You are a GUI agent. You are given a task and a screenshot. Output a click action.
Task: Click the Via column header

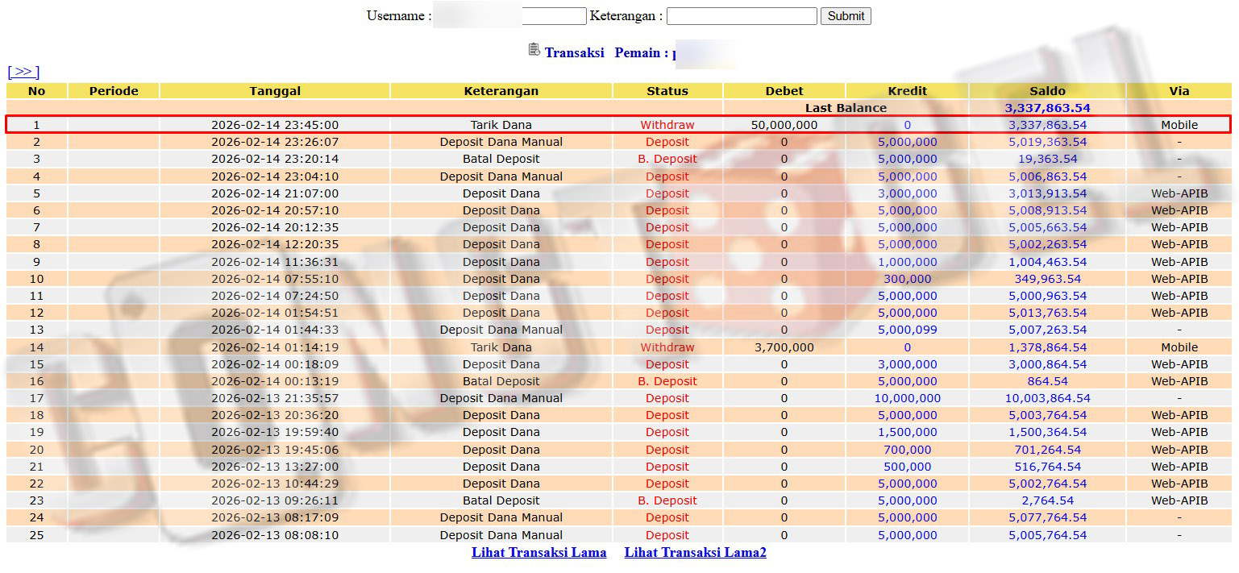1179,91
